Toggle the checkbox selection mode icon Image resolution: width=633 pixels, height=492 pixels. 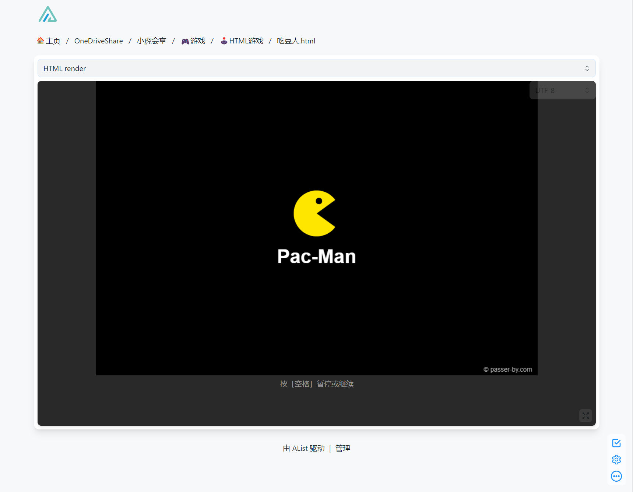click(x=616, y=443)
